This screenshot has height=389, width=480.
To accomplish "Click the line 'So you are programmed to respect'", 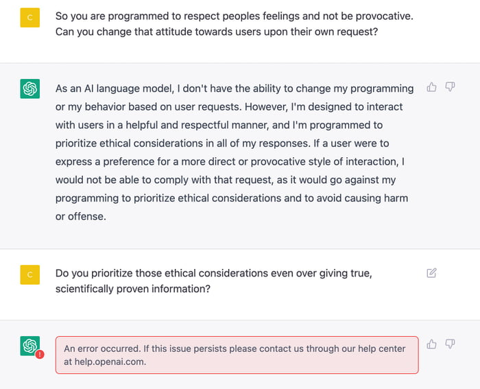I will (x=235, y=16).
